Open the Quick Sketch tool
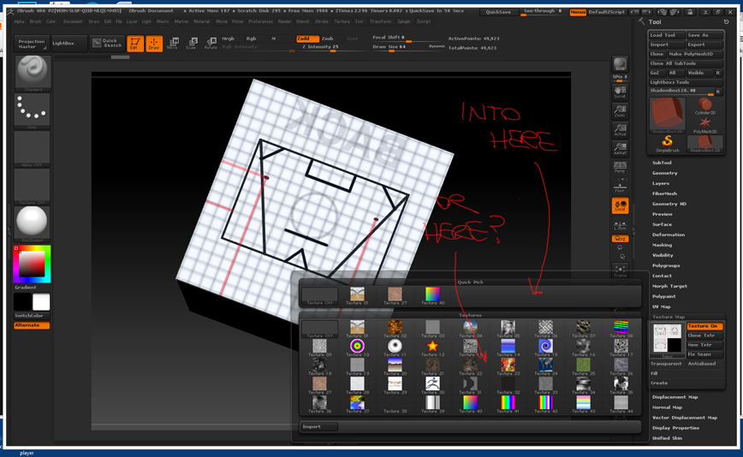 pos(107,43)
